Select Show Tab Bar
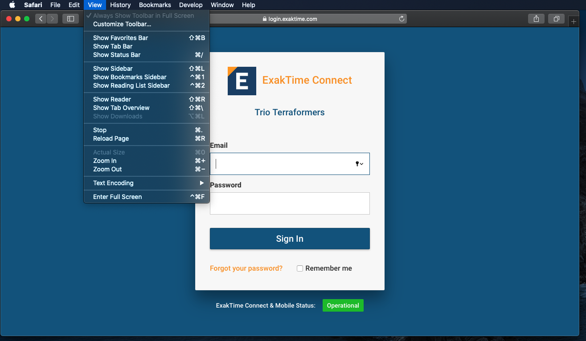This screenshot has width=586, height=341. (147, 46)
